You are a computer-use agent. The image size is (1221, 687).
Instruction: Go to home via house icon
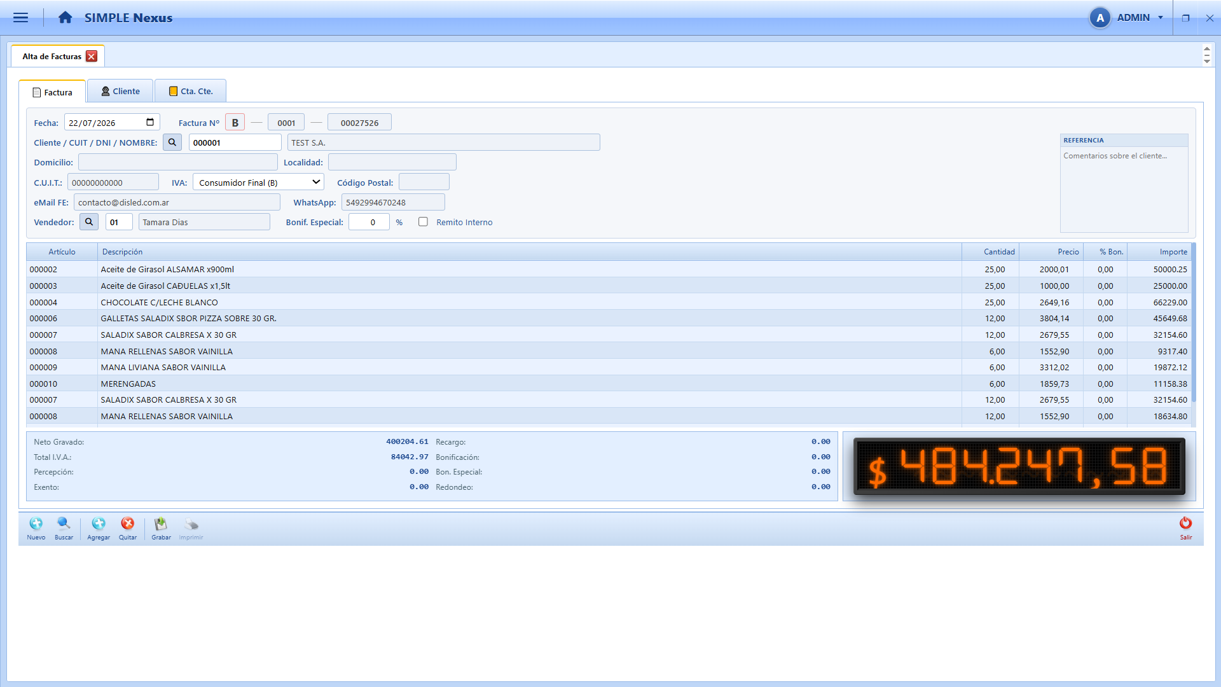coord(65,18)
